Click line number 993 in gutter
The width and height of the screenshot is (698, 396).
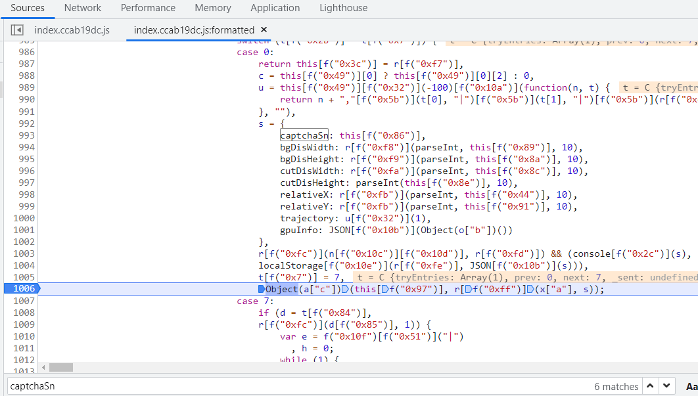[x=26, y=135]
